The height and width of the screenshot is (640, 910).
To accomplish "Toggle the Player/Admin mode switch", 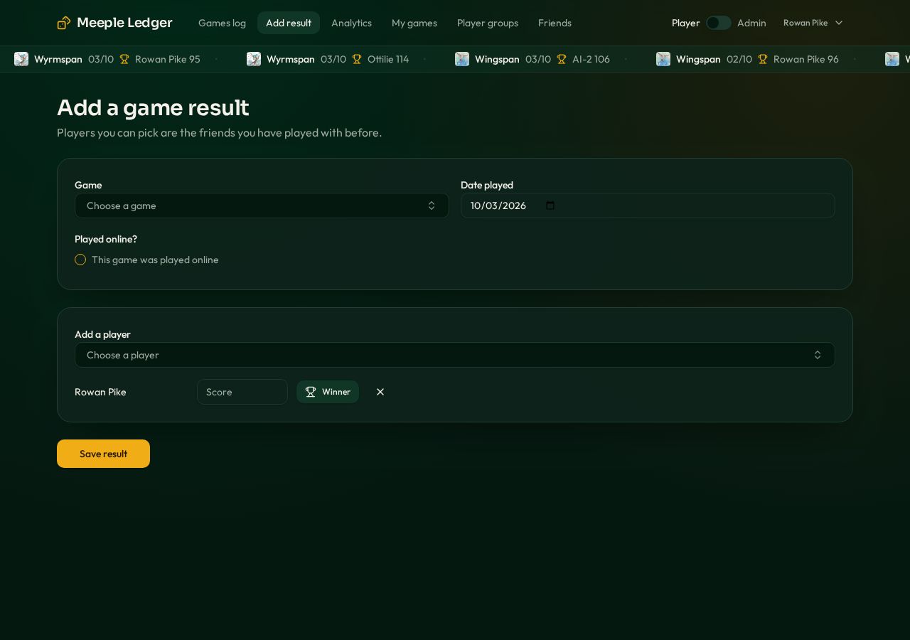I will click(x=719, y=23).
